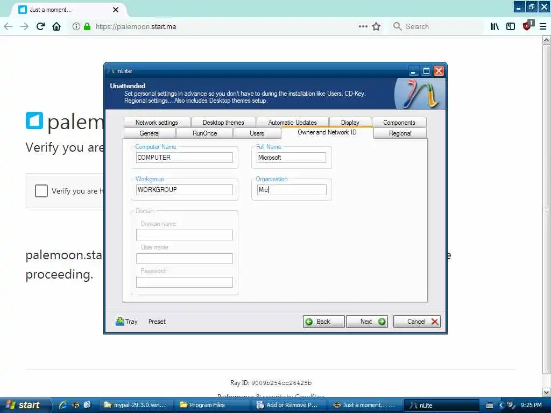Image resolution: width=551 pixels, height=413 pixels.
Task: Select the General tab
Action: pyautogui.click(x=150, y=133)
